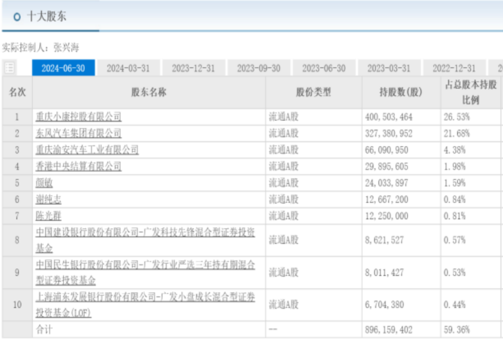Image resolution: width=503 pixels, height=340 pixels.
Task: Select share count 24,033,897
Action: coord(387,183)
